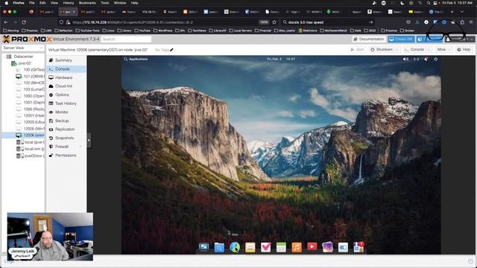
Task: Toggle the noVNC console side panel handle
Action: (x=89, y=141)
